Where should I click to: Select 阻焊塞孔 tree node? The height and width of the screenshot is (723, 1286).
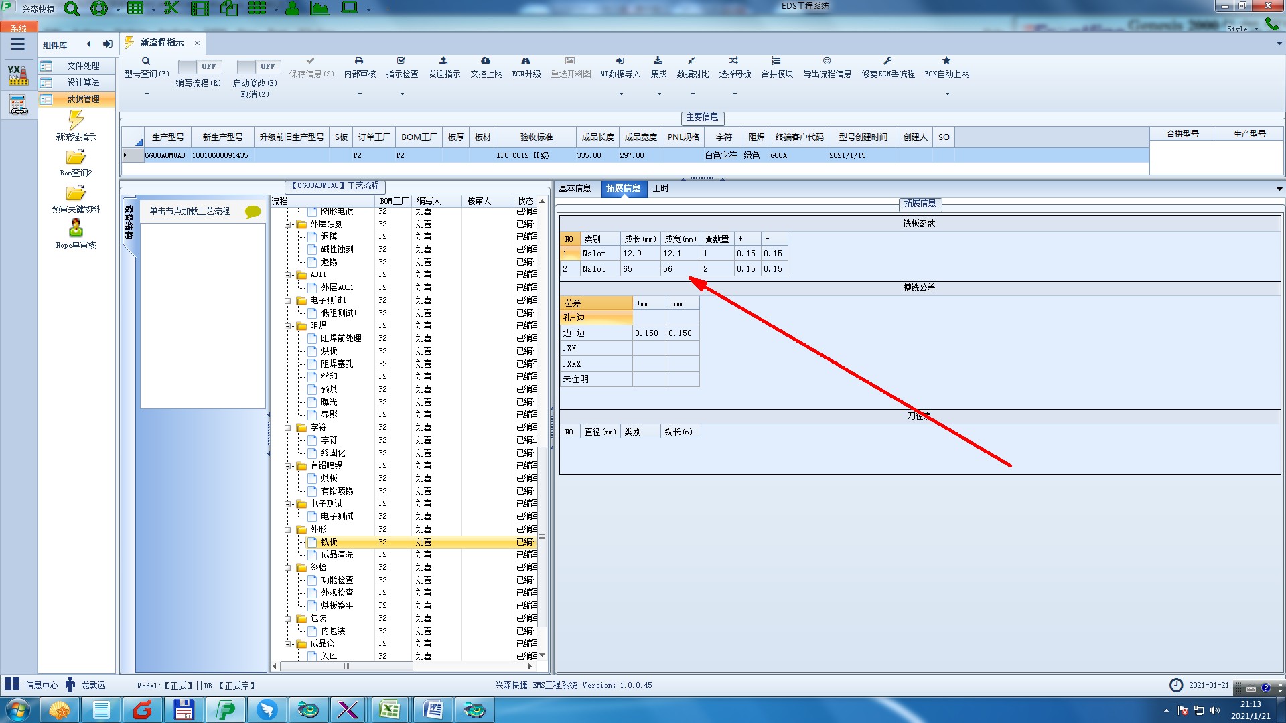coord(337,364)
